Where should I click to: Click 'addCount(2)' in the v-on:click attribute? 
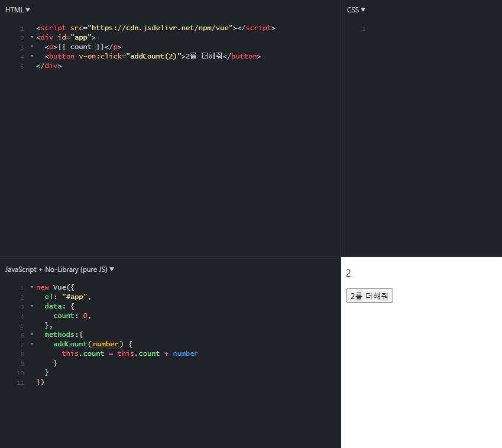(153, 56)
